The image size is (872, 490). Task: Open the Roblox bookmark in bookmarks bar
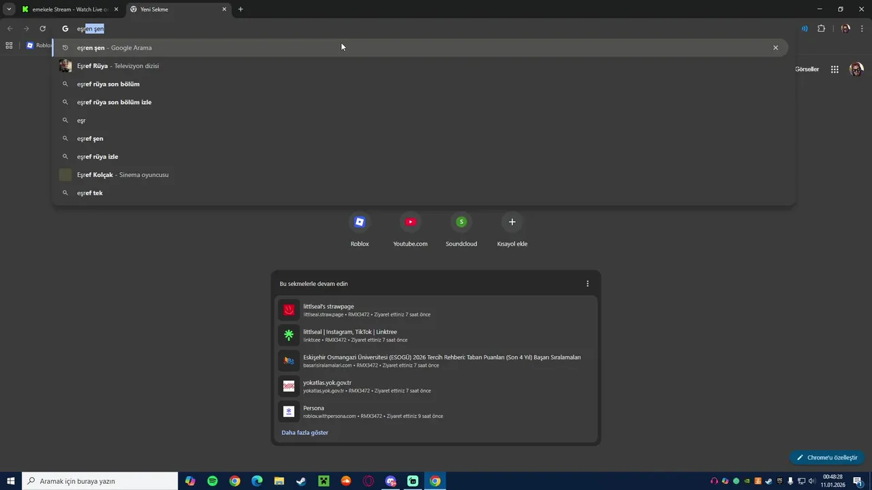(x=40, y=46)
